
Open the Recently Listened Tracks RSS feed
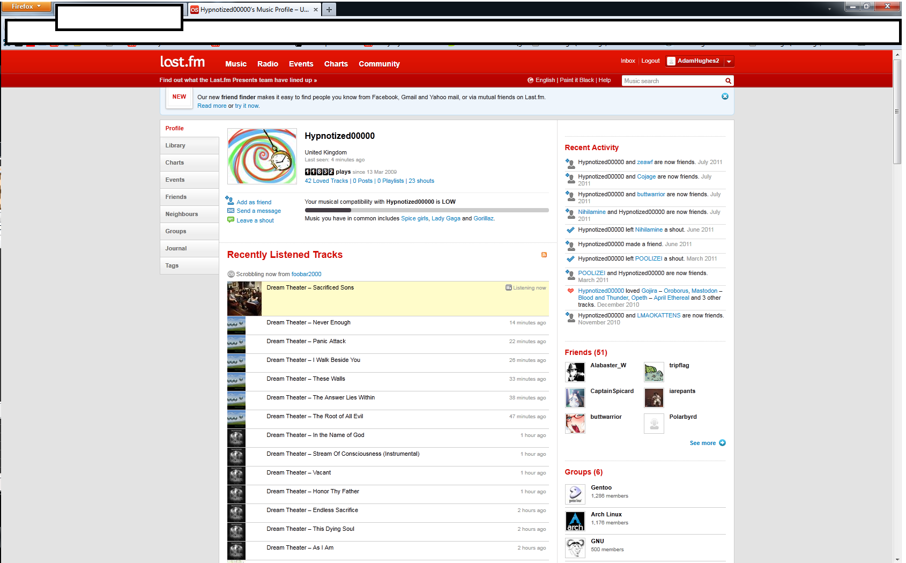coord(544,255)
